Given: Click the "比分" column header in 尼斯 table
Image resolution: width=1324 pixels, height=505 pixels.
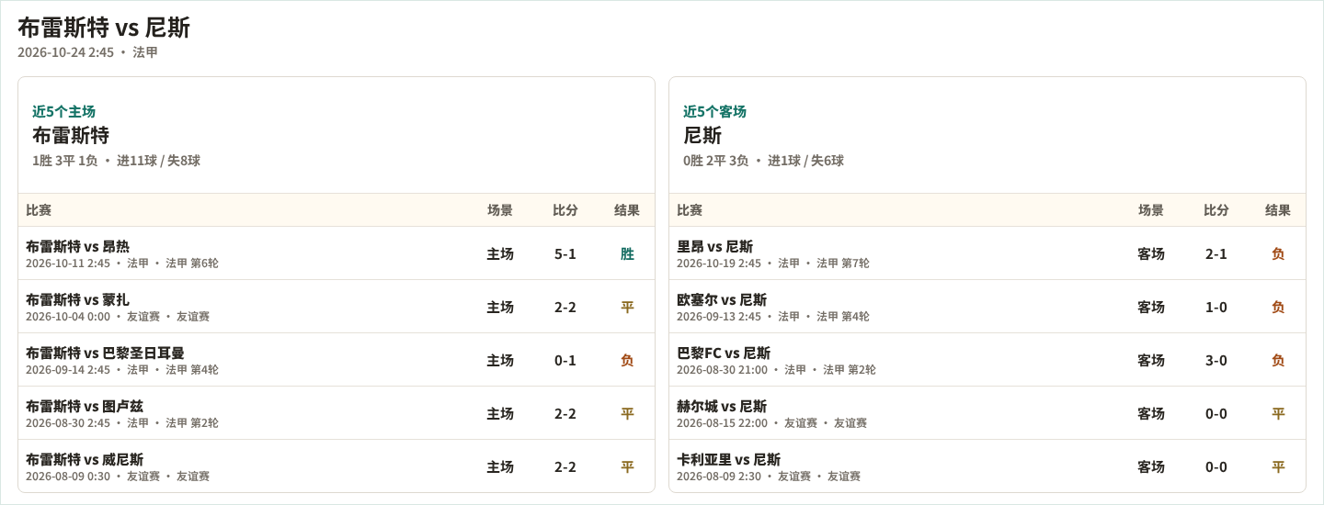Looking at the screenshot, I should coord(1216,210).
